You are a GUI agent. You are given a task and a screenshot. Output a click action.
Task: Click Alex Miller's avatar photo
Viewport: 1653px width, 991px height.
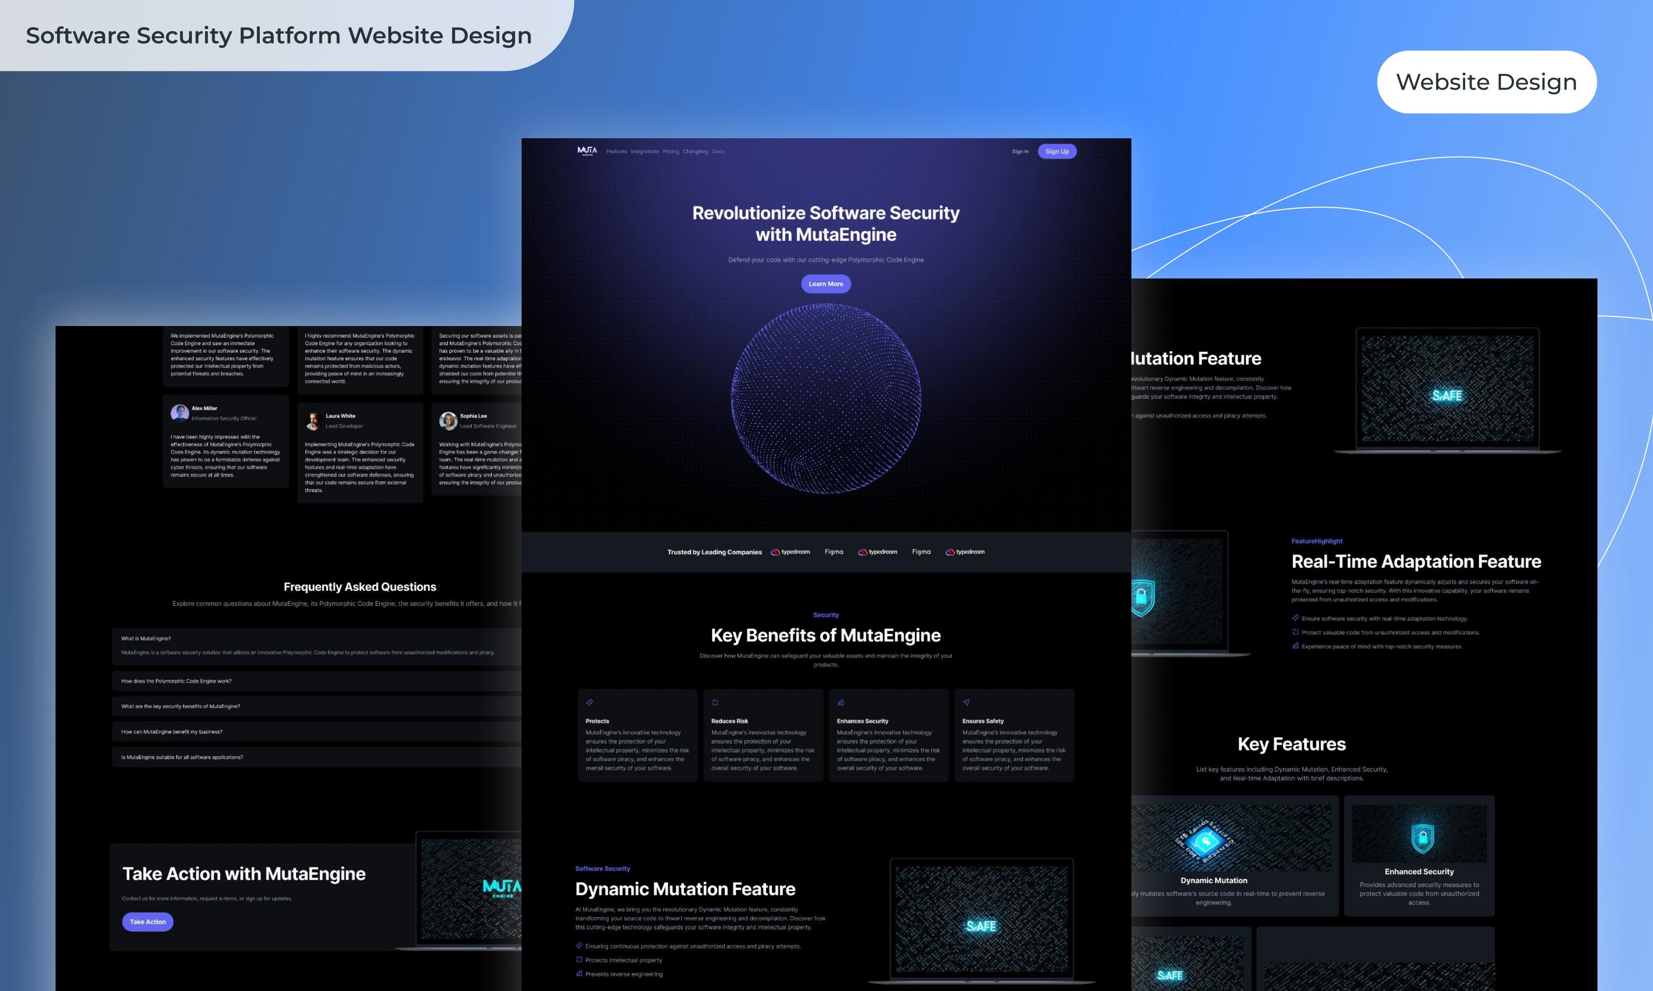pos(179,413)
